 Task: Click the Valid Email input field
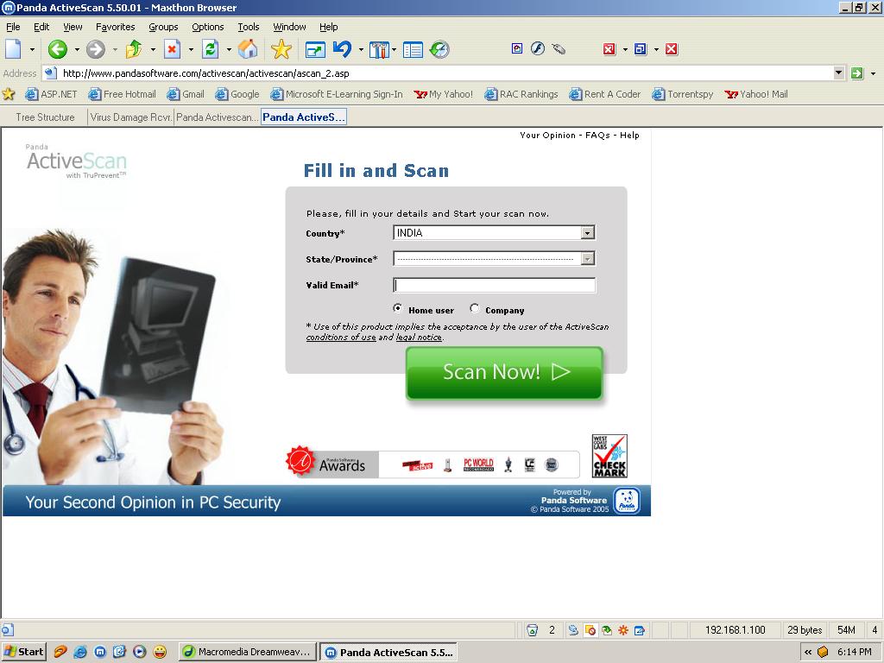(494, 285)
